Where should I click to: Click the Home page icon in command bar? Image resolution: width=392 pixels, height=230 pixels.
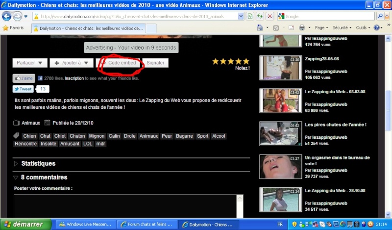(x=260, y=27)
